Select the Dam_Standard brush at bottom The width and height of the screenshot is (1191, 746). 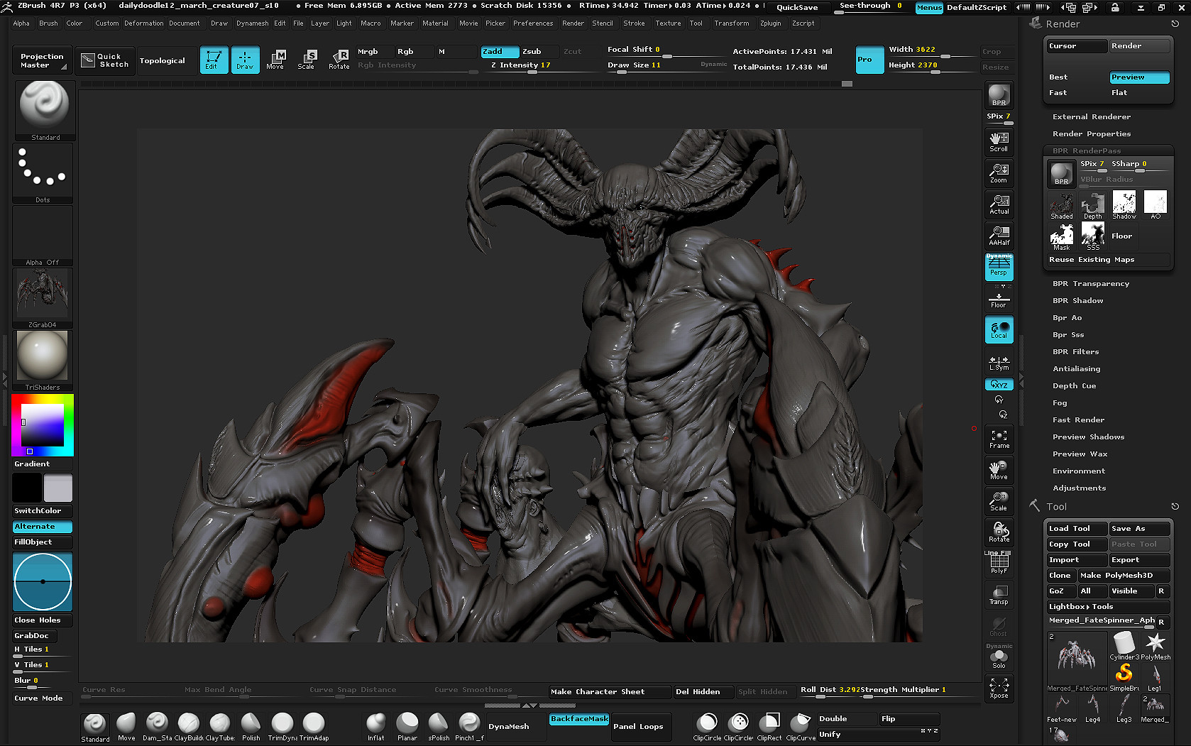tap(157, 727)
